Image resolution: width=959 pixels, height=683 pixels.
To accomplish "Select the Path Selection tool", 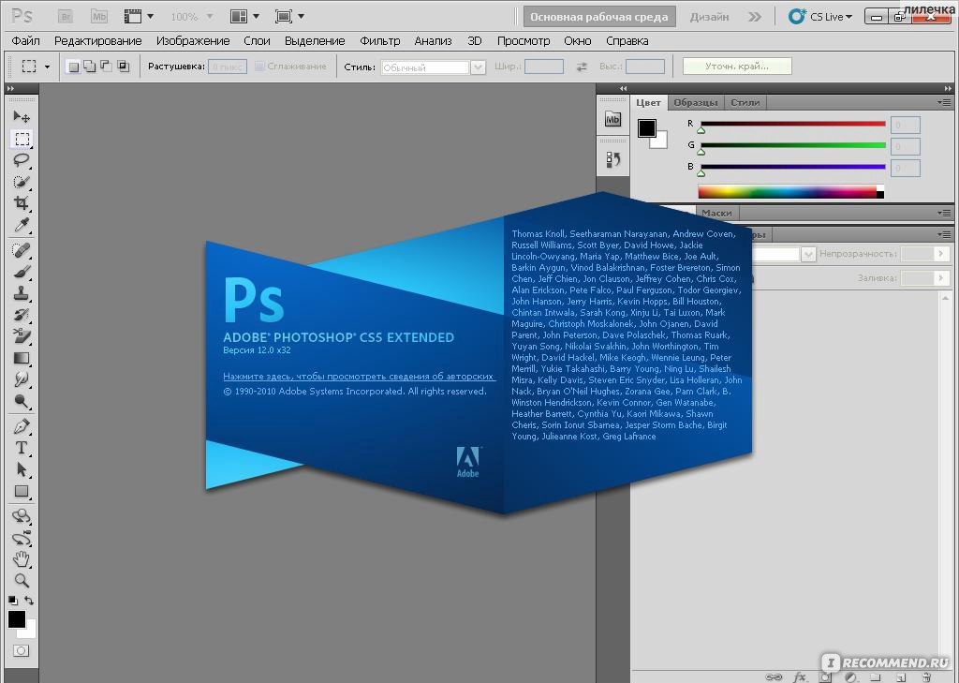I will click(x=22, y=469).
